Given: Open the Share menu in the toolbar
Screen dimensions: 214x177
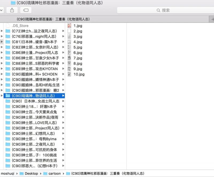Looking at the screenshot, I should click(x=12, y=10).
